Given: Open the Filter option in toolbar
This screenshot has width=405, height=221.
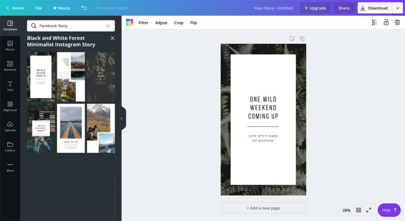Looking at the screenshot, I should tap(143, 22).
